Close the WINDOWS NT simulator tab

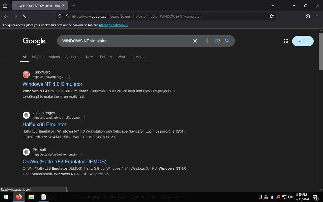click(x=63, y=6)
